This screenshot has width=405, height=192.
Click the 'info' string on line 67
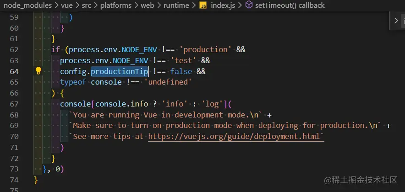click(175, 104)
